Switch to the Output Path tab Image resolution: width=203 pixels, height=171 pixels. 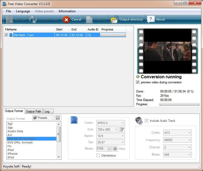(x=34, y=111)
